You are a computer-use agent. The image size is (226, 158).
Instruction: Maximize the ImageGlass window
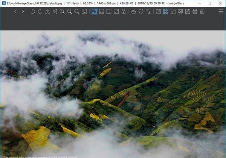point(210,3)
